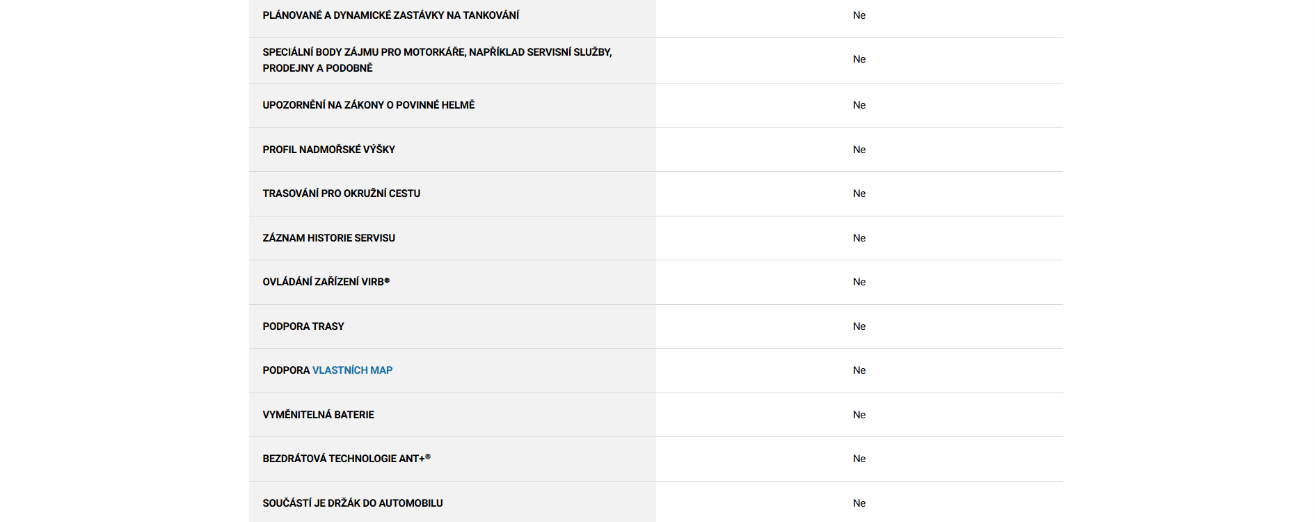Select the Ne value for Ovládání zařízení VIRB
Image resolution: width=1315 pixels, height=522 pixels.
859,282
